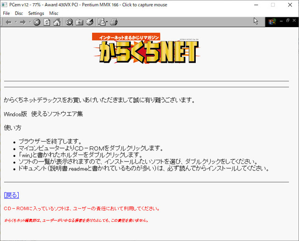The height and width of the screenshot is (241, 299).
Task: Refresh the page with Refresh icon
Action: 47,22
